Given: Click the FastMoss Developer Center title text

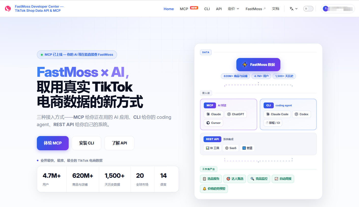Looking at the screenshot, I should point(39,8).
